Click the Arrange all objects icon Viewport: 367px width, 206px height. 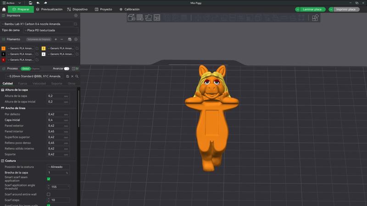coord(157,17)
